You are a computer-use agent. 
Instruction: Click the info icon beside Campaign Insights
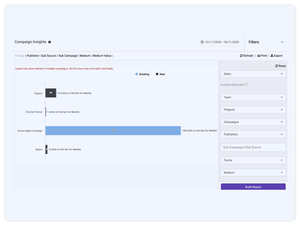tap(50, 42)
